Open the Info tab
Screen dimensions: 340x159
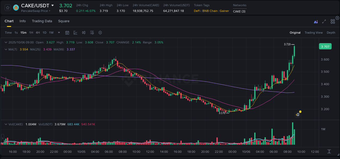click(23, 21)
